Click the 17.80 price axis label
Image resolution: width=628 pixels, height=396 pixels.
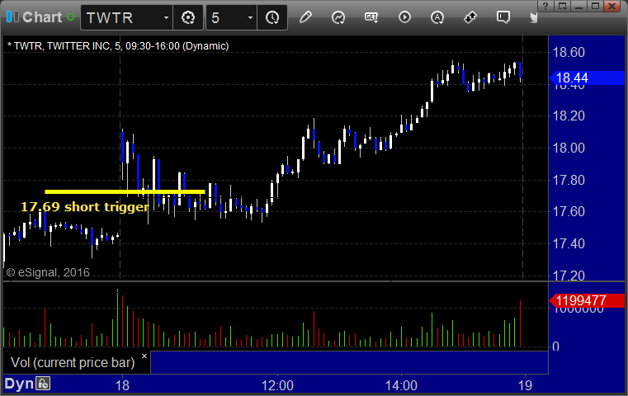pos(569,180)
